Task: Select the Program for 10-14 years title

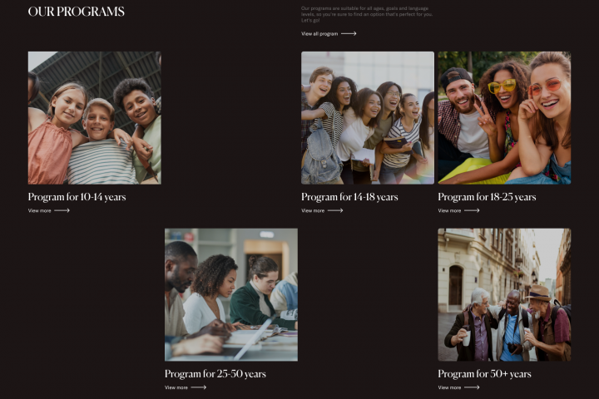Action: (77, 197)
